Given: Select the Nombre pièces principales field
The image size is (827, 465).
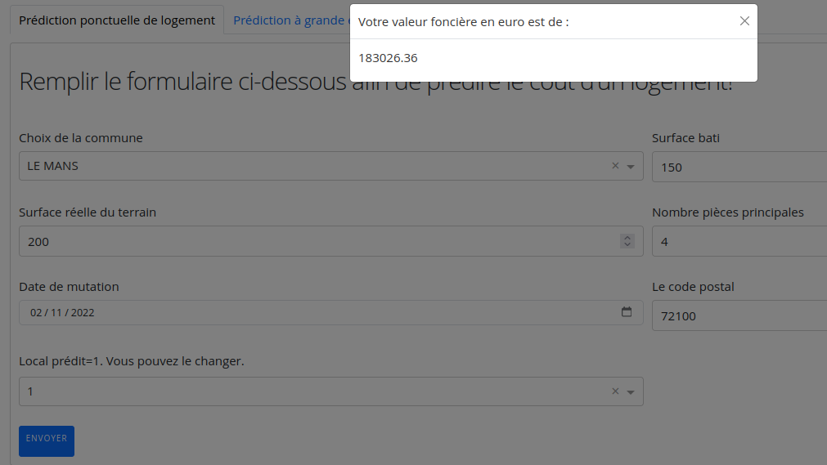Looking at the screenshot, I should (x=736, y=242).
